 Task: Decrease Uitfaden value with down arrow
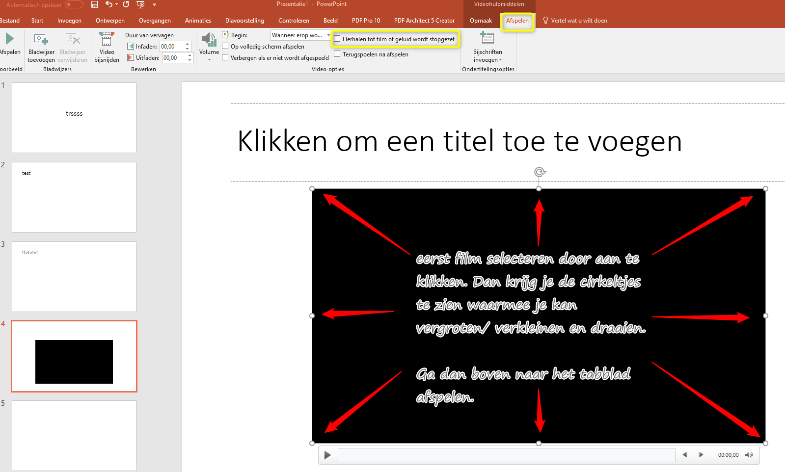[190, 60]
